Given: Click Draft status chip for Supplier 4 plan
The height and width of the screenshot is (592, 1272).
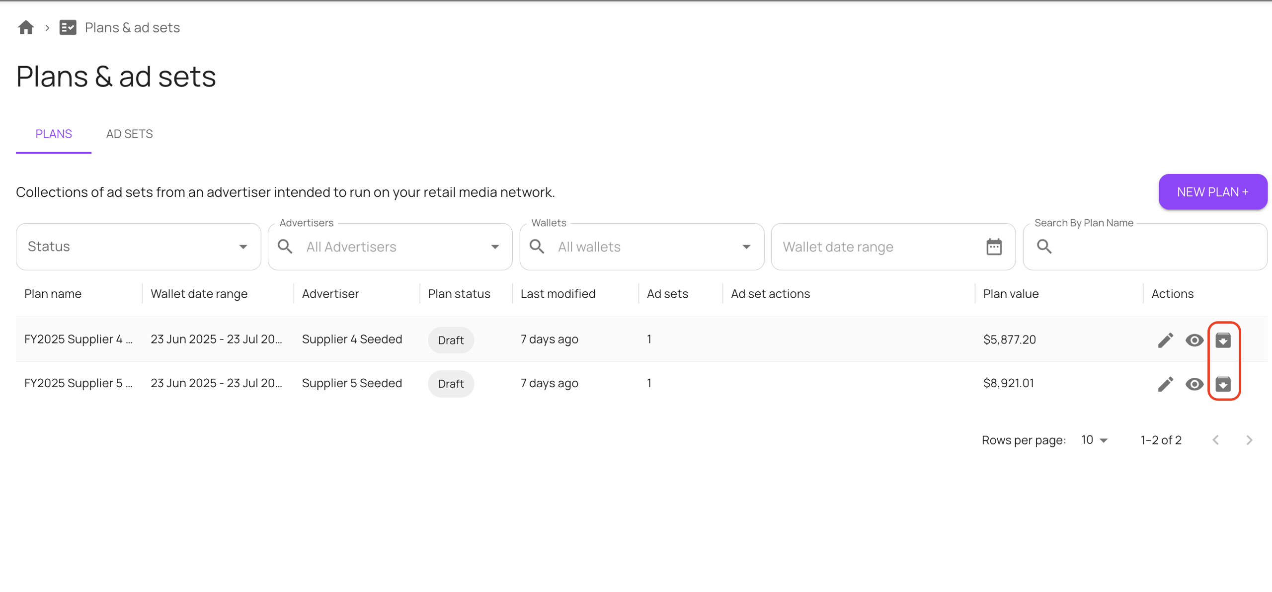Looking at the screenshot, I should pyautogui.click(x=451, y=340).
